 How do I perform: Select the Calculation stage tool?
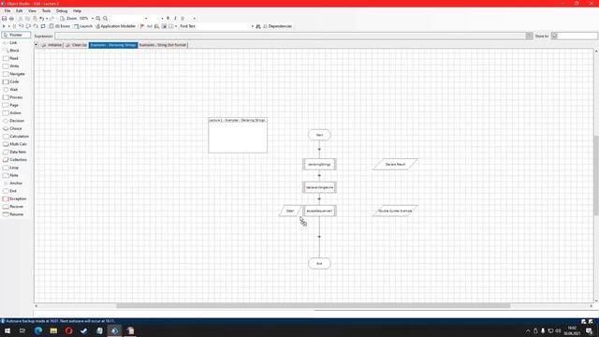(16, 137)
